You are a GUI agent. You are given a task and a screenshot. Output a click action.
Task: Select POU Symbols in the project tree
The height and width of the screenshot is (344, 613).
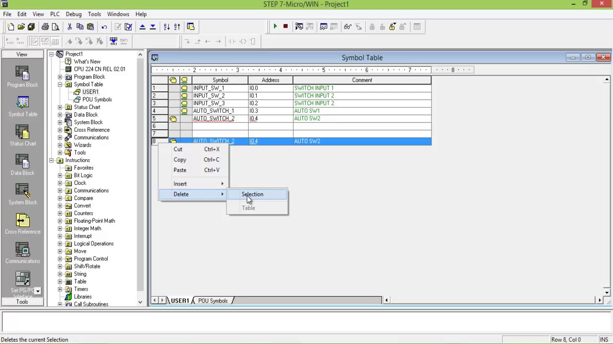(x=97, y=100)
